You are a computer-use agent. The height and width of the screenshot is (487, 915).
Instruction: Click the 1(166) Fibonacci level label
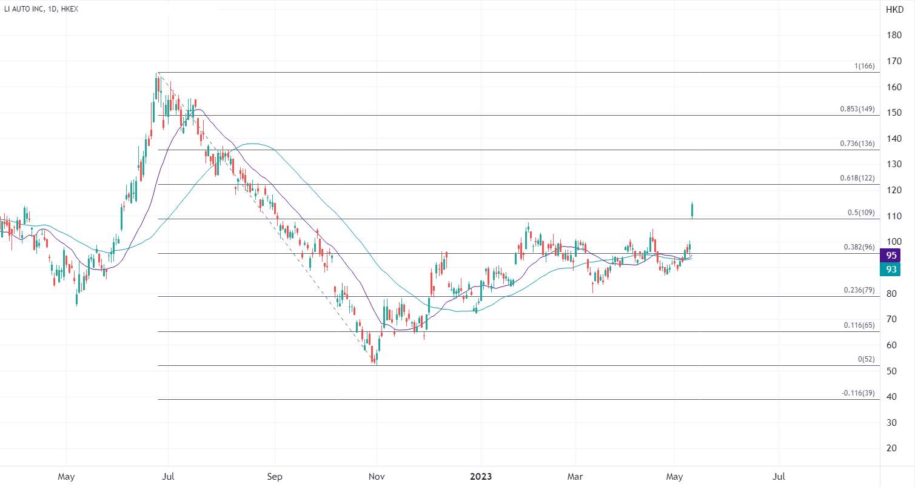tap(865, 67)
